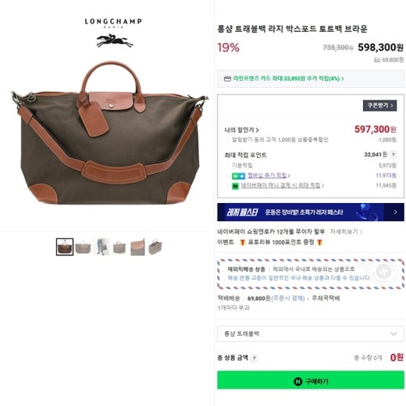The height and width of the screenshot is (406, 406).
Task: Click the arrow on the 레저 페스타 banner
Action: pos(395,212)
